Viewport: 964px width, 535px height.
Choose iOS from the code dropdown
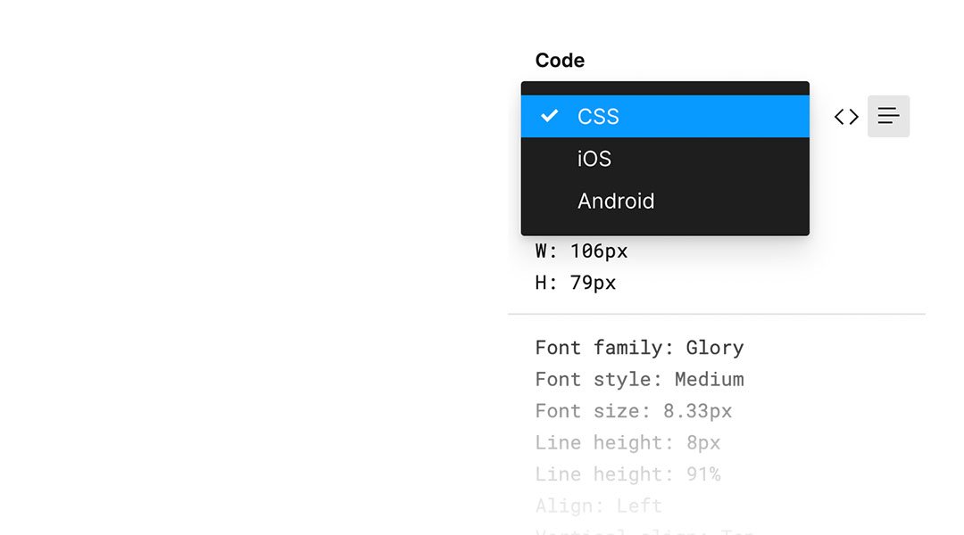665,159
